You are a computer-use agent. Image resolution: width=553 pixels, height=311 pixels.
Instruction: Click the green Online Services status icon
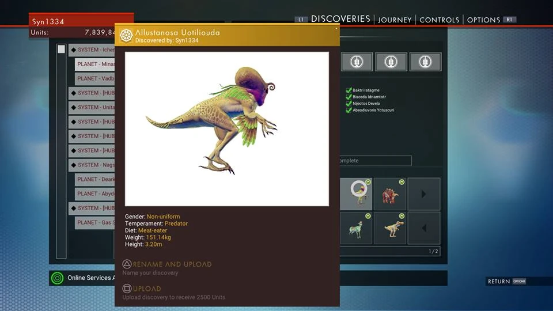coord(57,278)
